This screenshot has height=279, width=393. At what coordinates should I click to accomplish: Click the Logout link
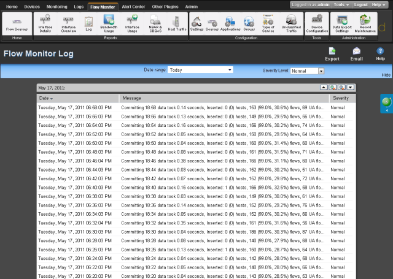360,4
